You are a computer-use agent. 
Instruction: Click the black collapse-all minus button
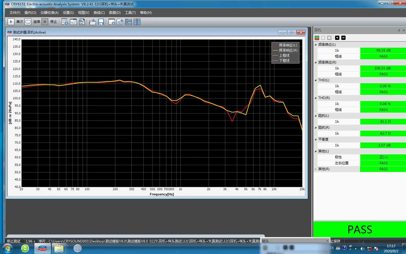(343, 38)
